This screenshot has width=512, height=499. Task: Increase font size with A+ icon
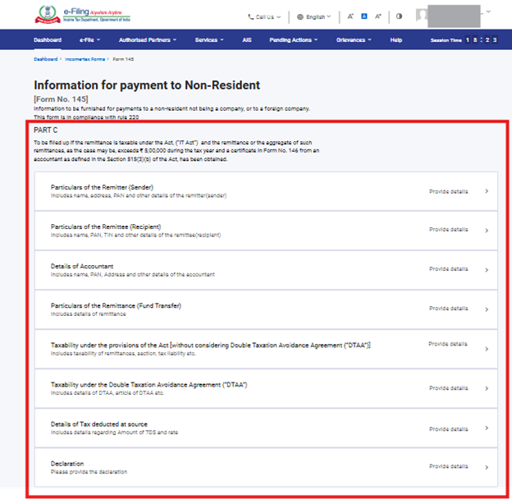click(x=377, y=16)
